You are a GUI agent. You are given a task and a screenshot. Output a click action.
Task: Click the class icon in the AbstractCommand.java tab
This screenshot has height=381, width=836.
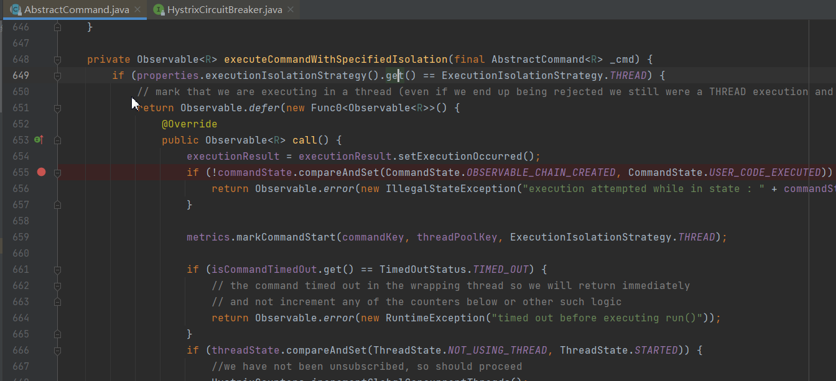point(16,9)
